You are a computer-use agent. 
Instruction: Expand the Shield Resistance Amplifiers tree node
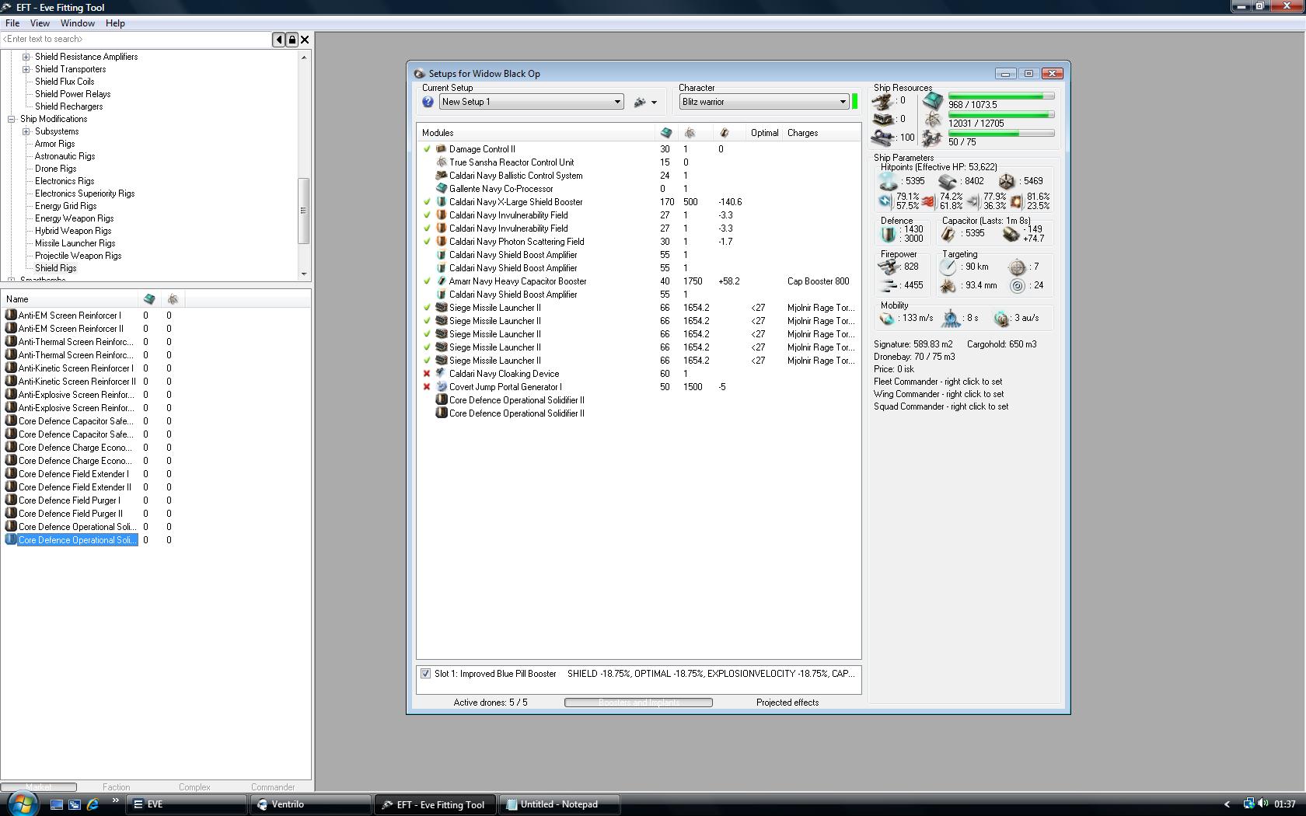coord(26,57)
